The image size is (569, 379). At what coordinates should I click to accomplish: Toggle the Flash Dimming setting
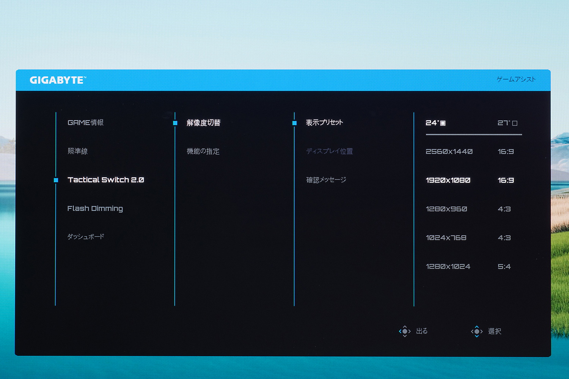94,208
